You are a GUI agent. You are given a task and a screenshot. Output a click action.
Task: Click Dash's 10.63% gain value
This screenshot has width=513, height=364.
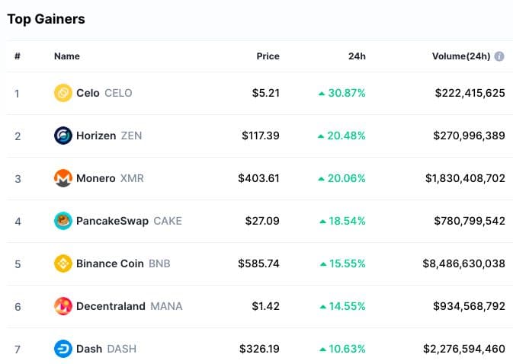point(346,349)
